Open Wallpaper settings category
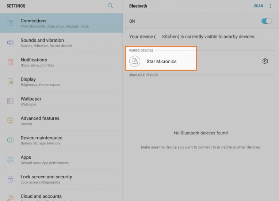 pos(61,101)
